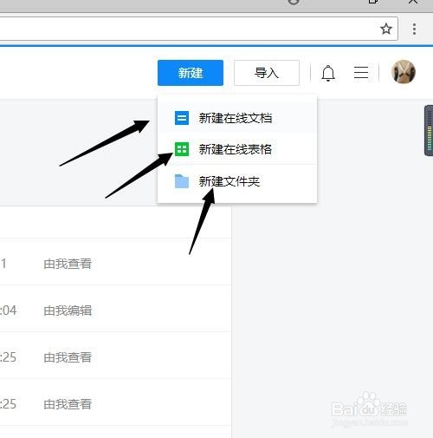Viewport: 433px width, 438px height.
Task: Bookmark page with the star icon
Action: [x=386, y=29]
